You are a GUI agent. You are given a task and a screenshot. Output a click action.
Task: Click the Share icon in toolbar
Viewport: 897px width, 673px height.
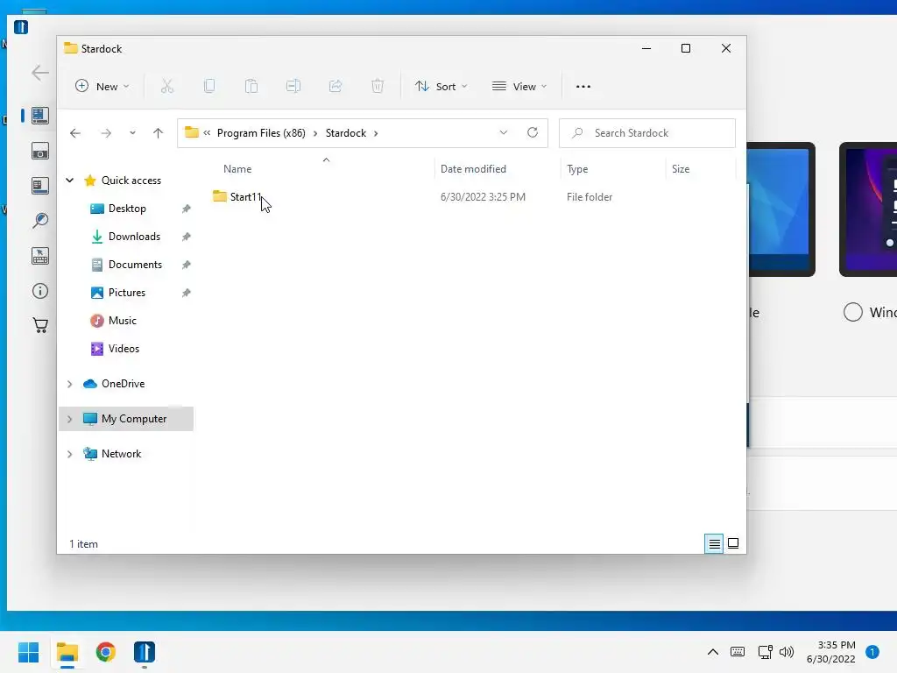335,87
